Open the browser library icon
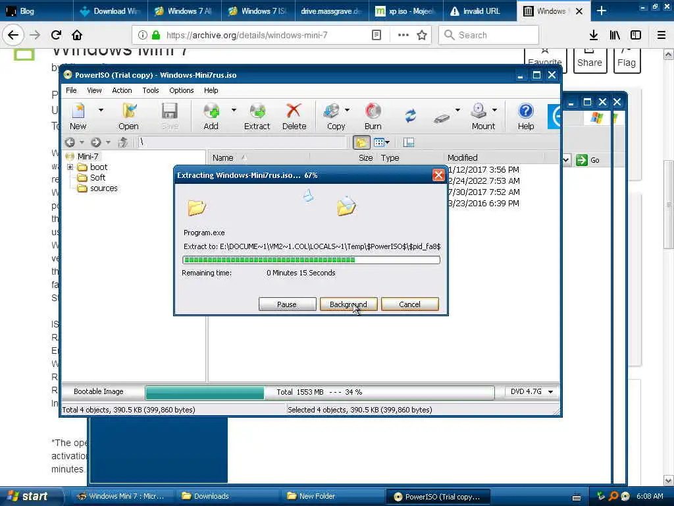Screen dimensions: 674x506 [x=615, y=35]
